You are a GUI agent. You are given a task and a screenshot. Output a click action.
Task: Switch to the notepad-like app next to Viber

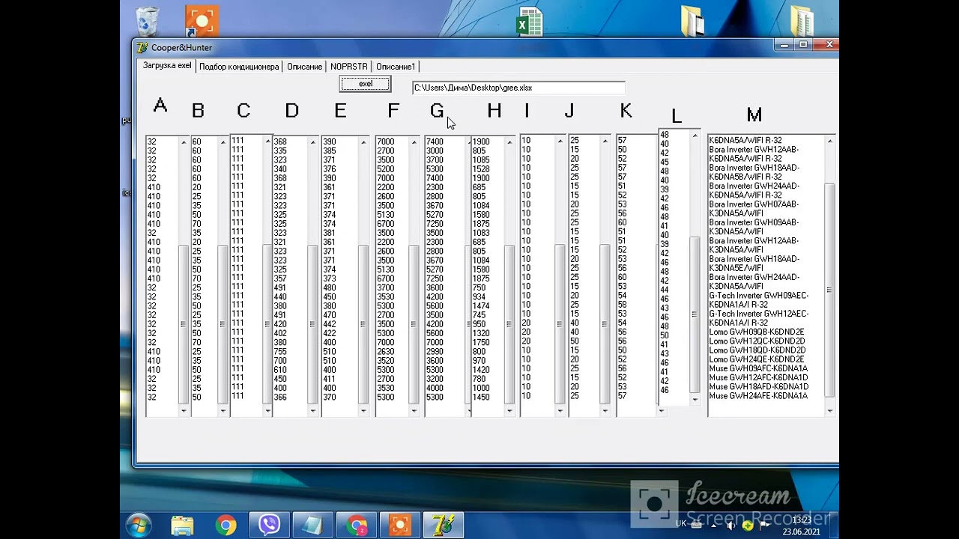tap(312, 525)
